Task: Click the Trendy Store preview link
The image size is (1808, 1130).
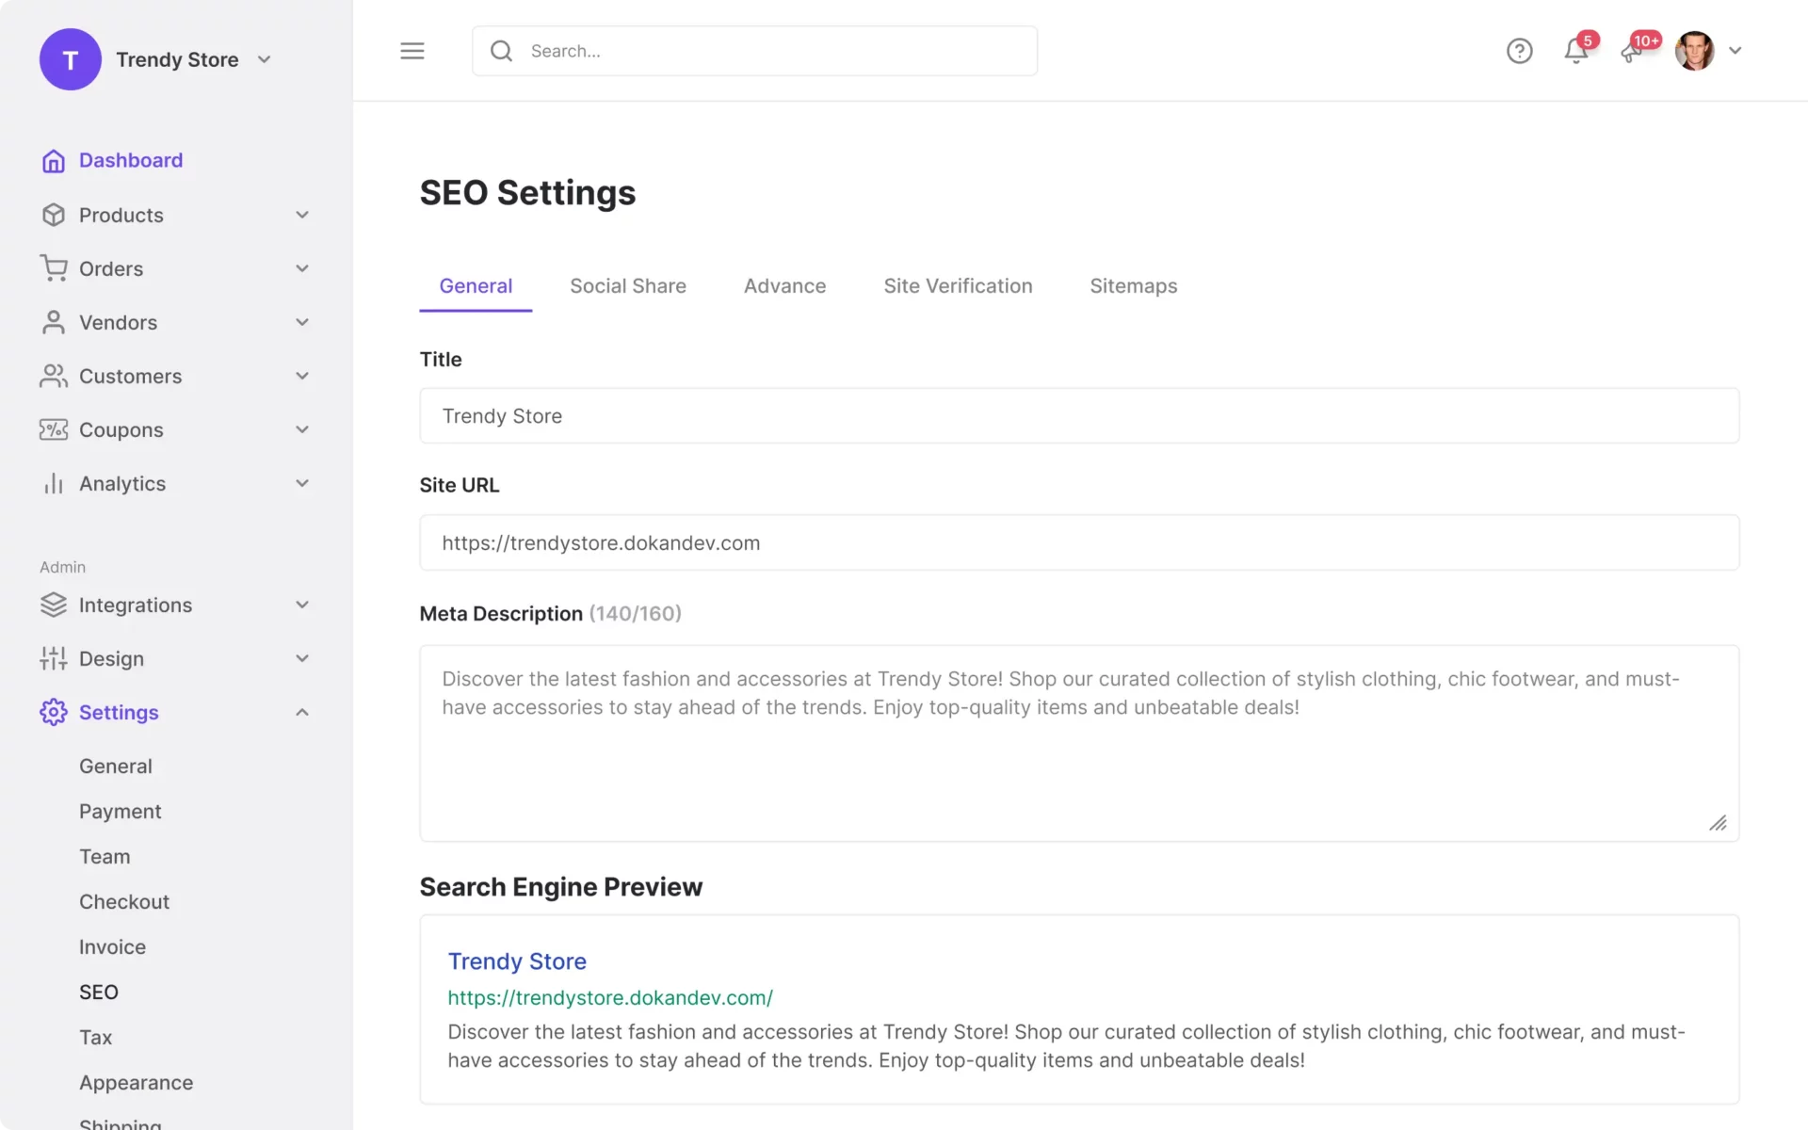Action: click(x=517, y=960)
